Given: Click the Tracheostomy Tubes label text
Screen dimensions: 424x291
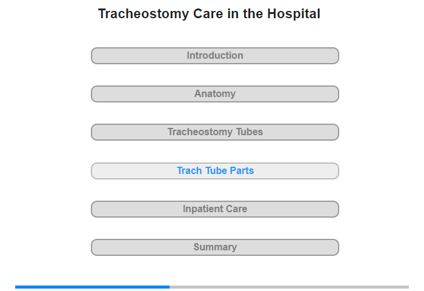Looking at the screenshot, I should [x=215, y=132].
